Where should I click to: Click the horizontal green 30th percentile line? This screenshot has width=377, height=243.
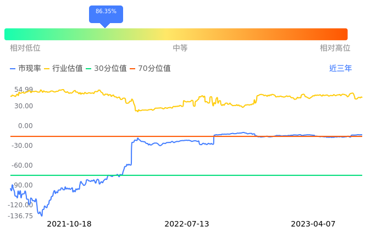220,175
